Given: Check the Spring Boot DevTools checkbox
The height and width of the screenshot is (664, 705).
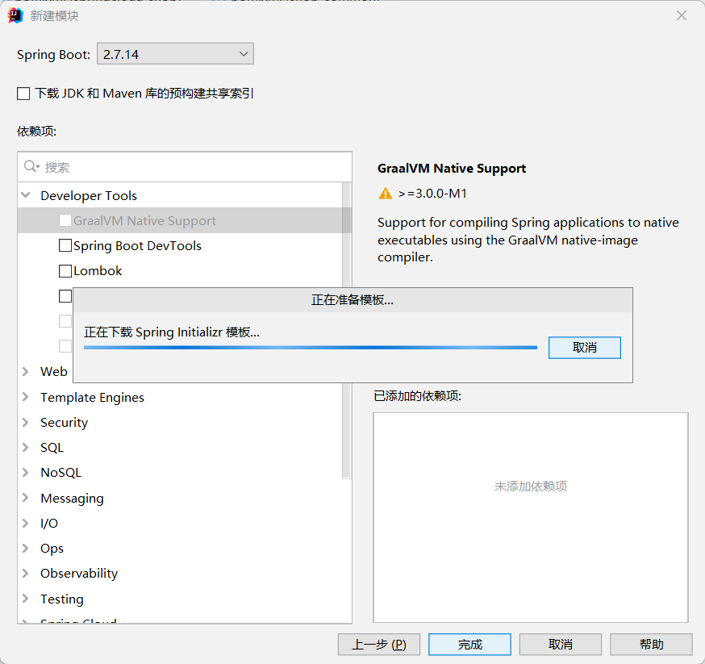Looking at the screenshot, I should pos(65,245).
